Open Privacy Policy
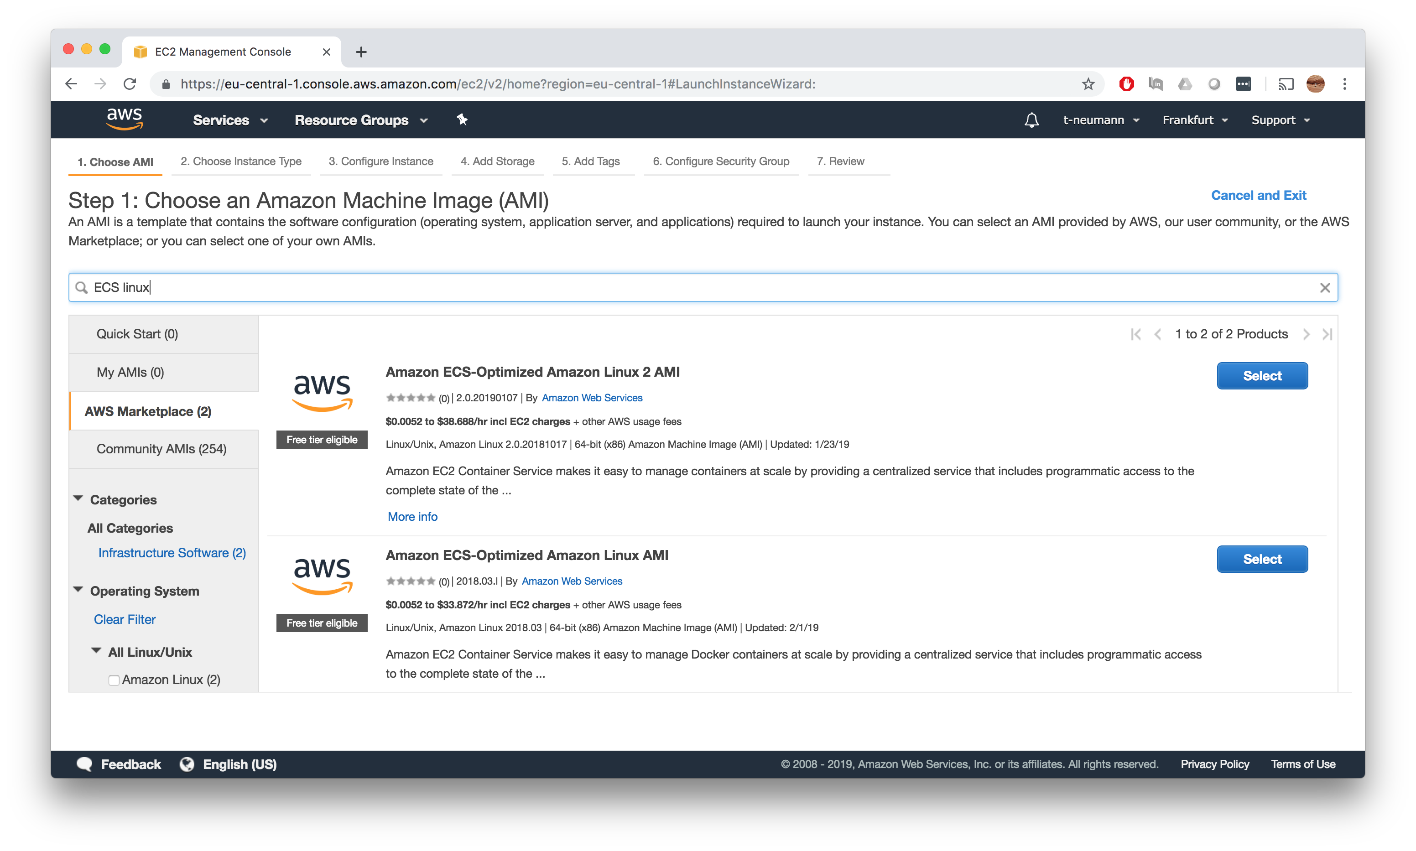 (x=1215, y=764)
